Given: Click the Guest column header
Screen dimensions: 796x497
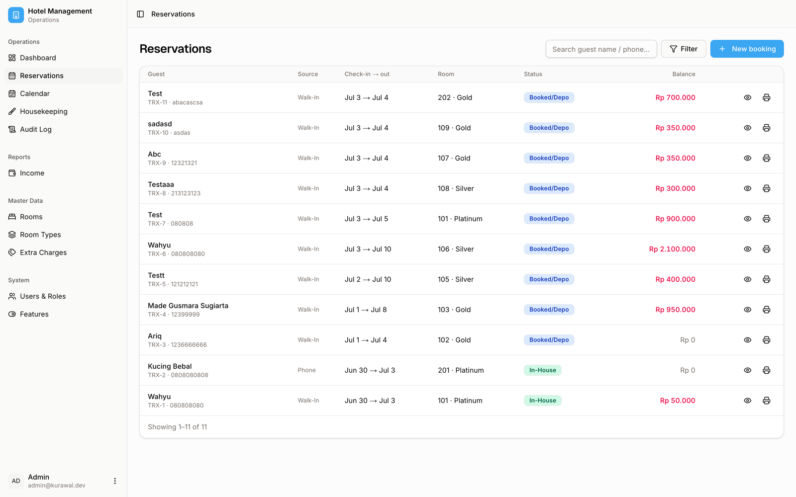Looking at the screenshot, I should [x=156, y=74].
